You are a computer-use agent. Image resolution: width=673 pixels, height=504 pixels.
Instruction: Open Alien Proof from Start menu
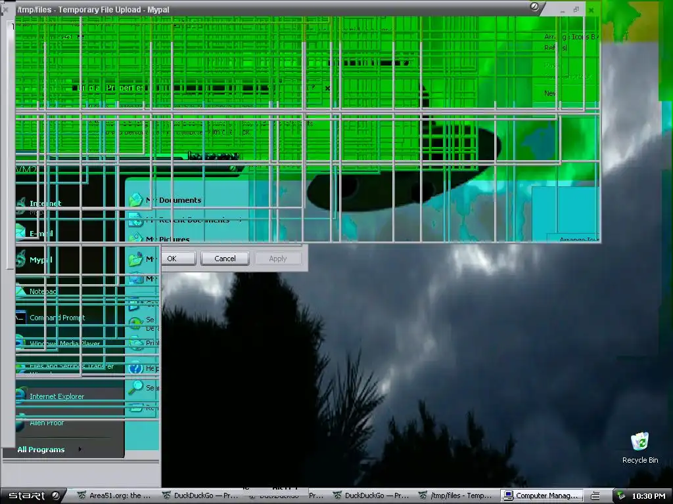pos(47,423)
